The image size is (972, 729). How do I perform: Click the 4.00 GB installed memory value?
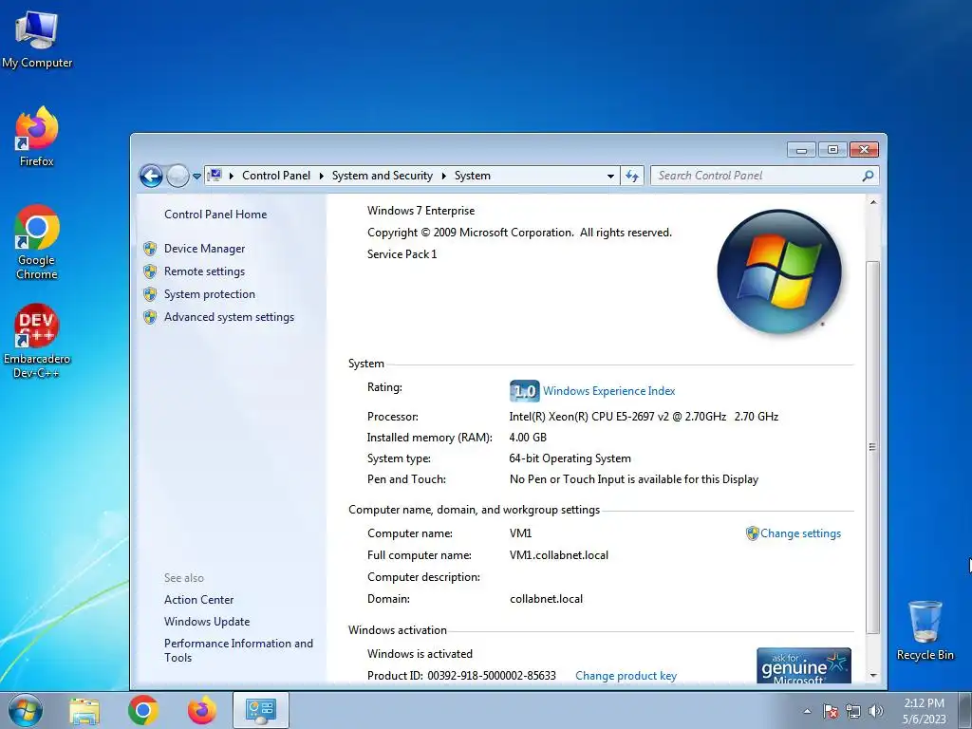(528, 438)
